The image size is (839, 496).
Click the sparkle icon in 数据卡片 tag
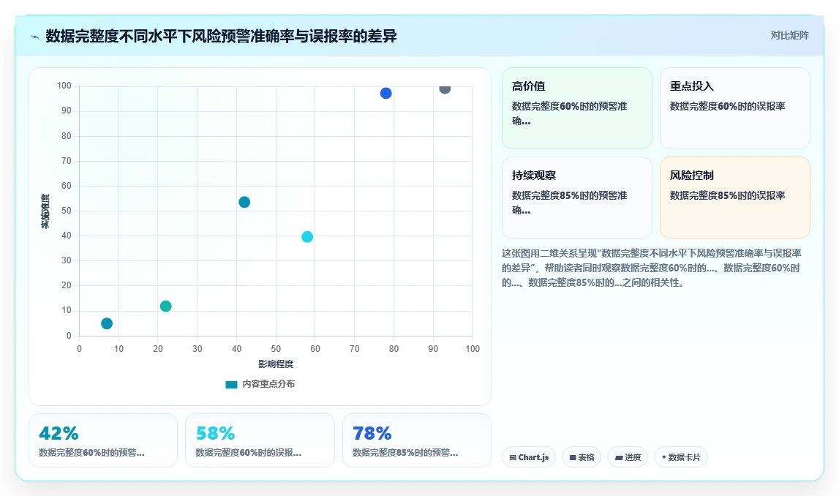[x=664, y=457]
